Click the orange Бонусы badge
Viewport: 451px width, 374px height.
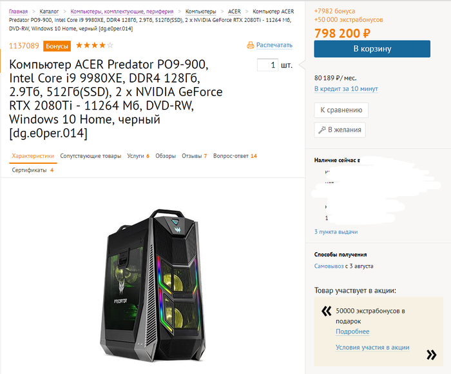[x=57, y=46]
